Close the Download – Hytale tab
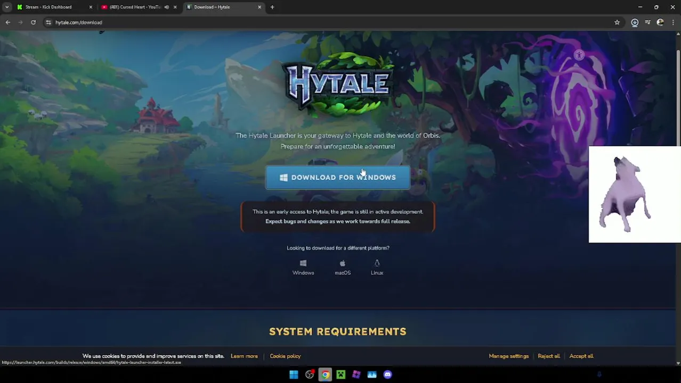This screenshot has height=383, width=681. pos(260,7)
